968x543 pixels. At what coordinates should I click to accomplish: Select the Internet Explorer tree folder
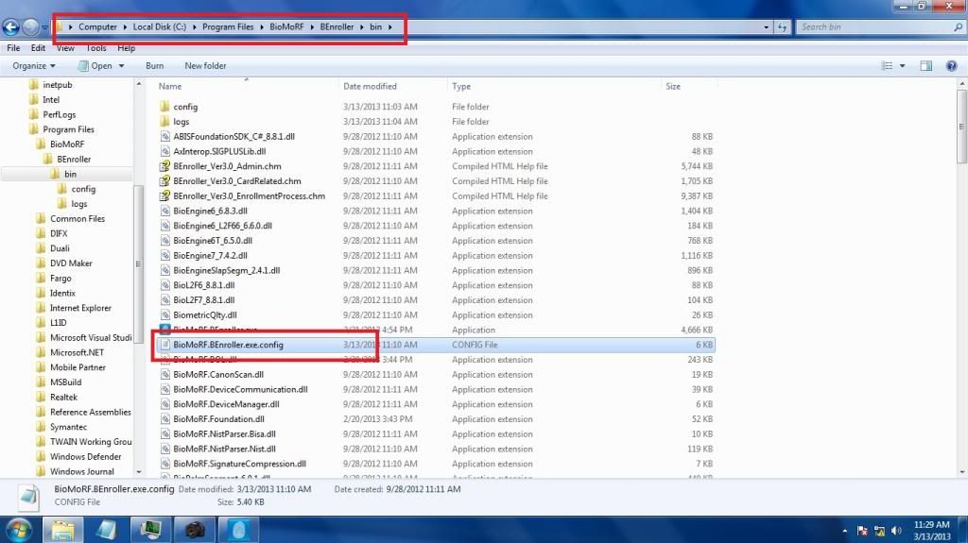click(x=80, y=308)
